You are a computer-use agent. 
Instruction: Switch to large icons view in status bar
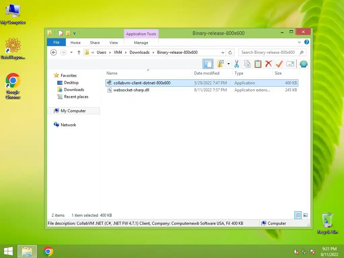point(305,215)
